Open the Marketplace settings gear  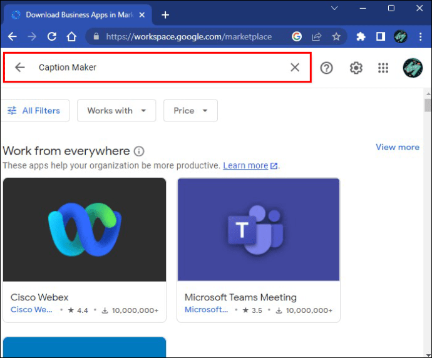[x=356, y=68]
